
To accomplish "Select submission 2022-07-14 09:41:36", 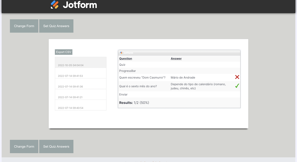I will [x=81, y=84].
